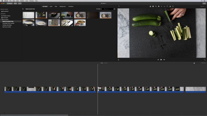Image resolution: width=207 pixels, height=116 pixels.
Task: Go back to Projects
Action: click(x=9, y=3)
